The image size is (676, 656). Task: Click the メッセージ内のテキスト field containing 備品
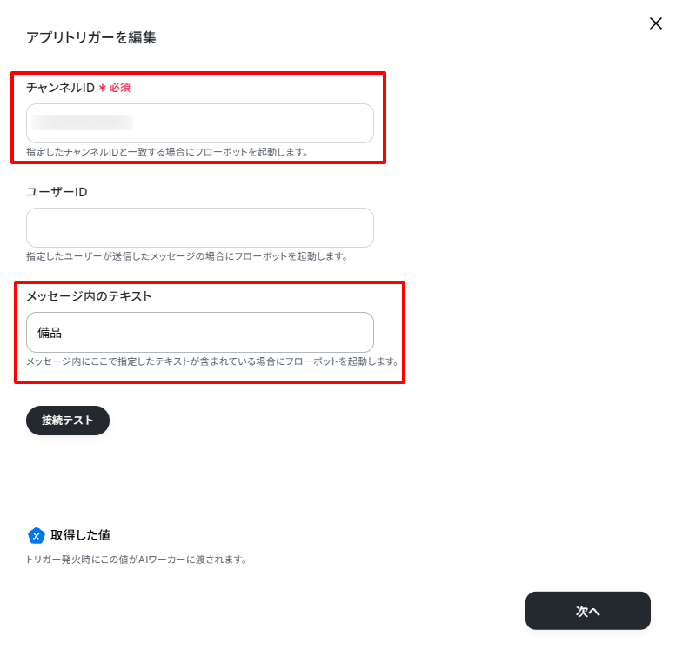(200, 332)
